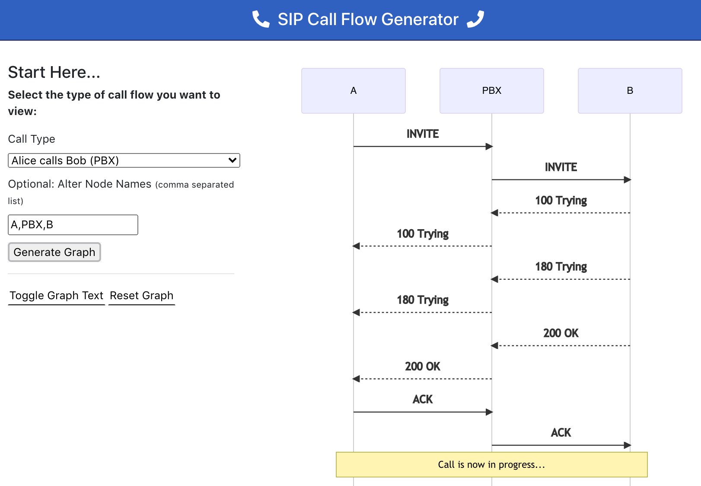
Task: Click the Start Here heading section
Action: pyautogui.click(x=54, y=72)
